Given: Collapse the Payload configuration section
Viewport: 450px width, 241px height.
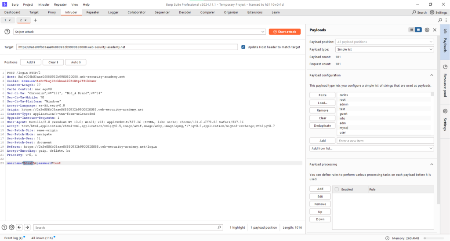Looking at the screenshot, I should coord(432,75).
